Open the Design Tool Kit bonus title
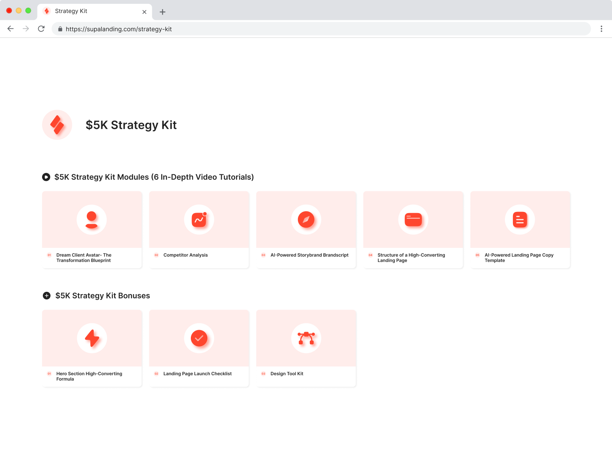 (286, 374)
